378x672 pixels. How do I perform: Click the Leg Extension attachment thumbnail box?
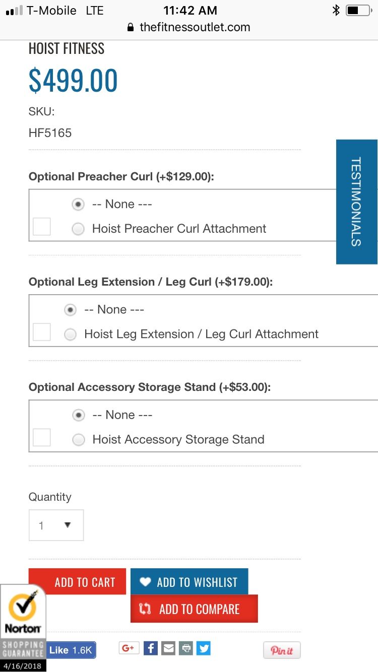41,332
